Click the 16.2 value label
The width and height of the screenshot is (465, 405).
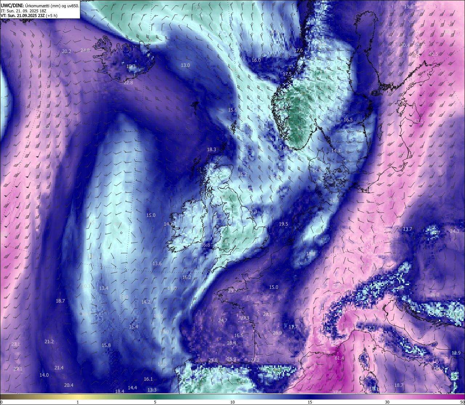(x=187, y=277)
